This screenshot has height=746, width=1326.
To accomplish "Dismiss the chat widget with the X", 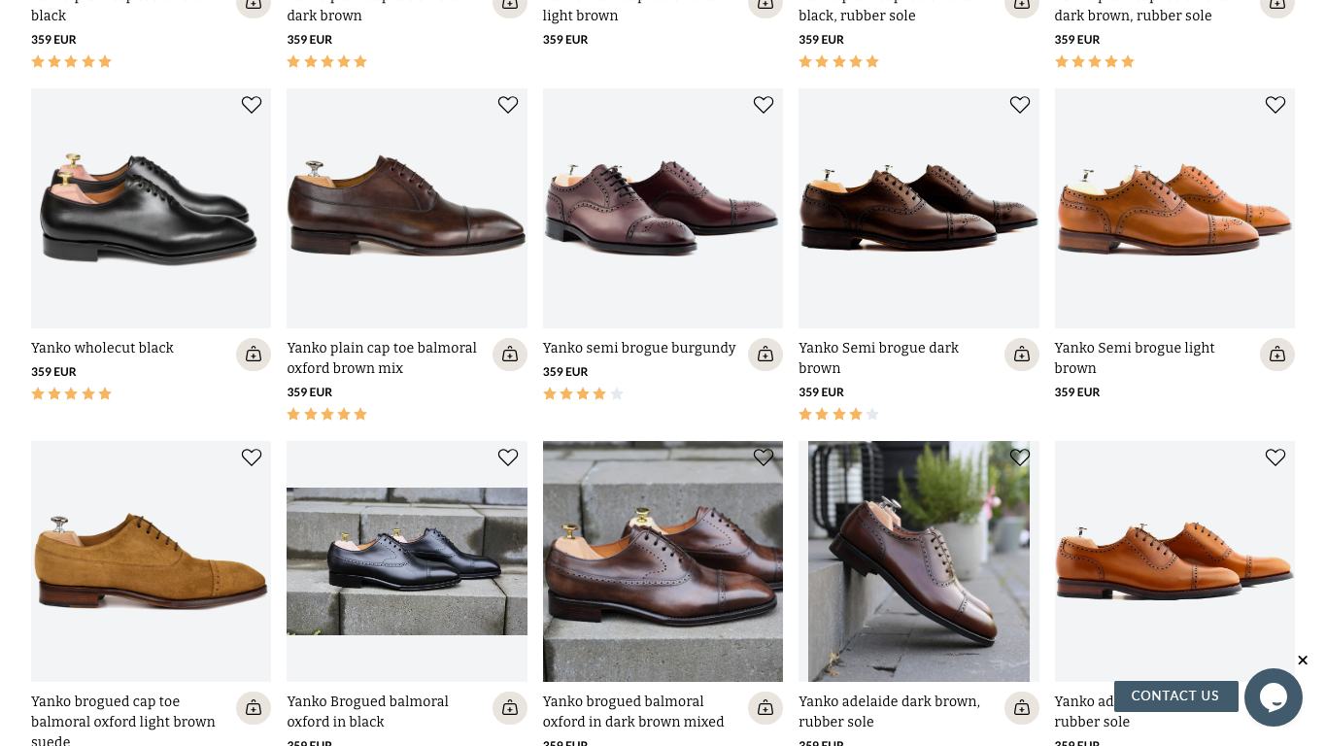I will click(1303, 661).
